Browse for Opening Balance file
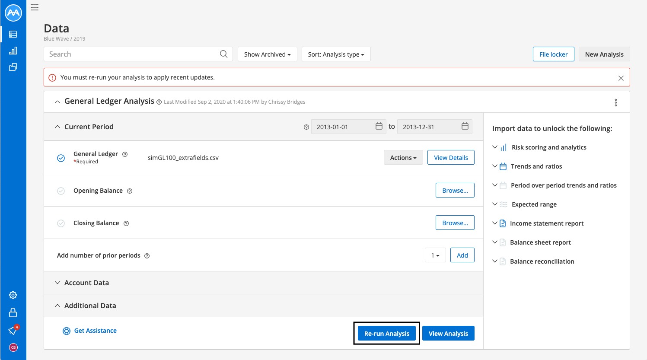 (455, 190)
